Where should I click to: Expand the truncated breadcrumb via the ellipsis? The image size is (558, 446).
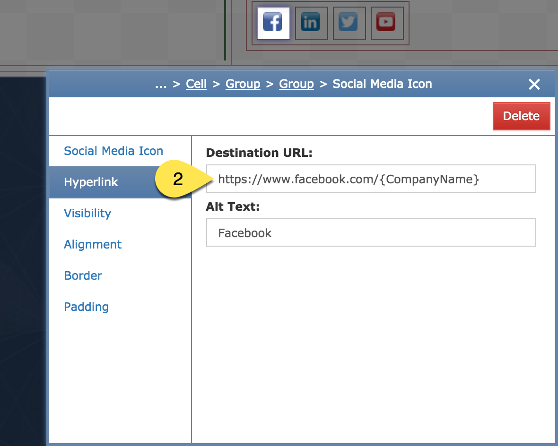[x=161, y=84]
